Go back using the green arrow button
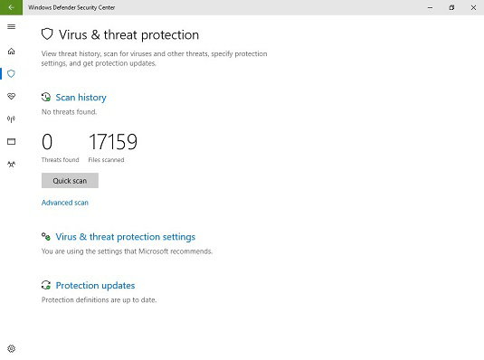This screenshot has height=360, width=484. click(11, 7)
